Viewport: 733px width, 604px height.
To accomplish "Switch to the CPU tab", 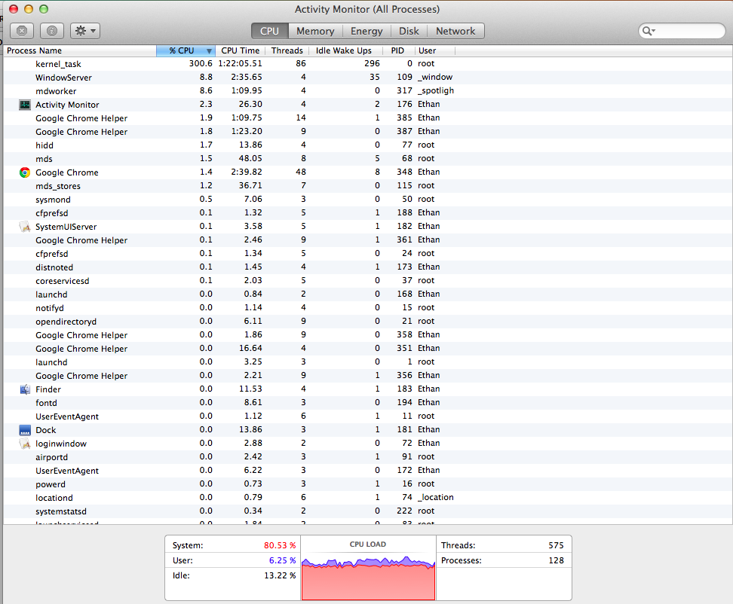I will (x=269, y=31).
